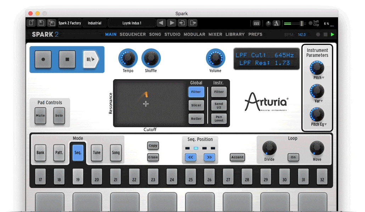Click the Copy button

(153, 146)
